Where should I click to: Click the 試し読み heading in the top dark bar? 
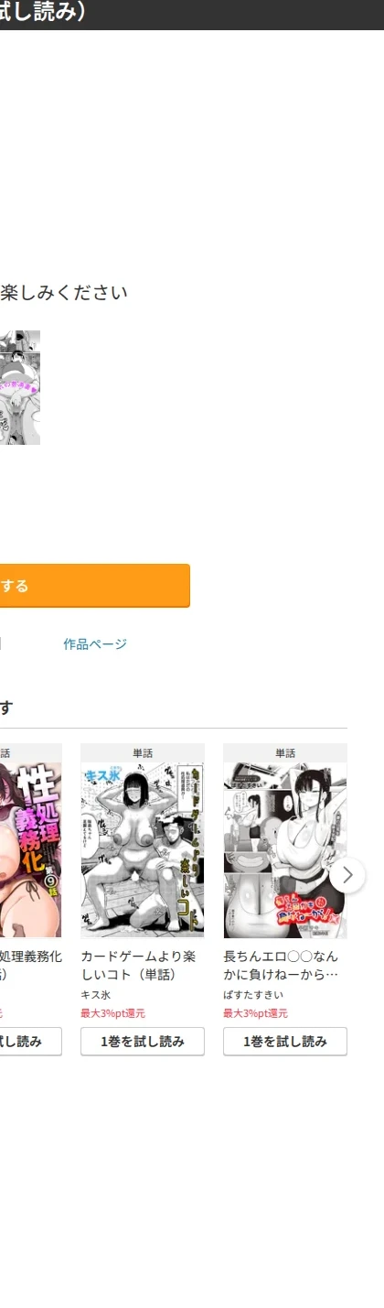point(43,14)
